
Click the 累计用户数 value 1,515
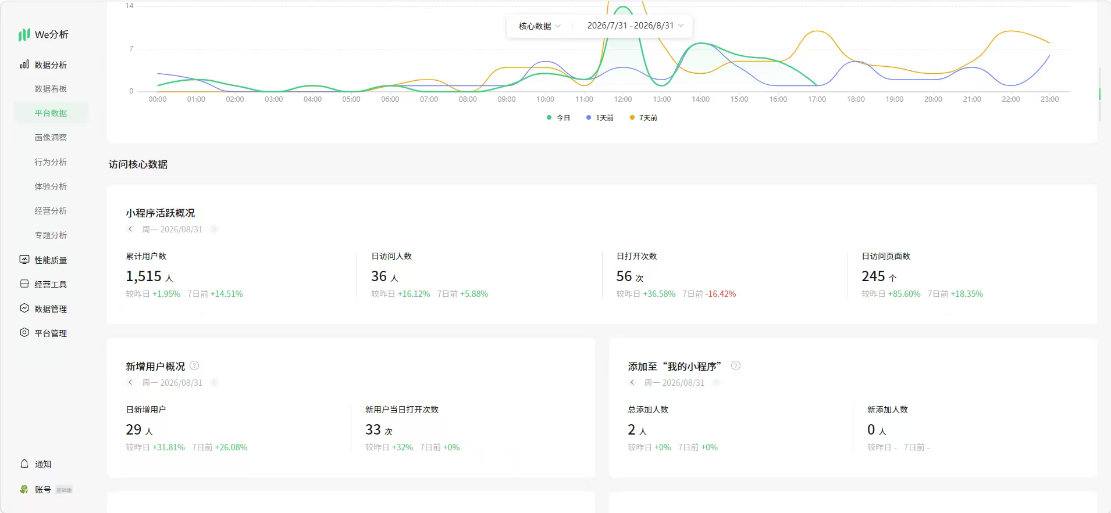click(144, 277)
